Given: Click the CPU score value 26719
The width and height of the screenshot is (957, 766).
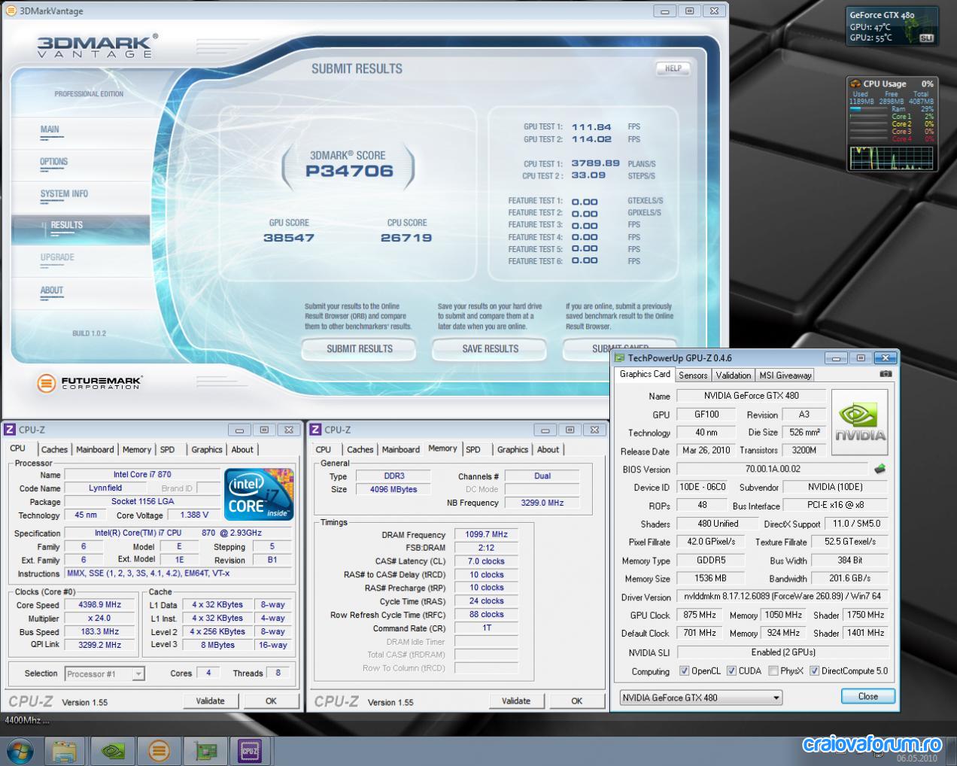Looking at the screenshot, I should point(406,238).
